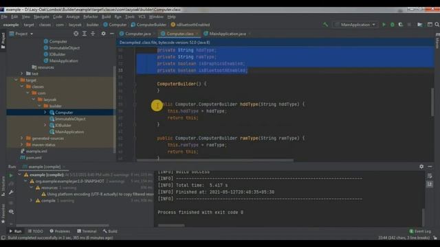Click the Search Everywhere magnifier icon
The image size is (440, 247).
click(437, 25)
